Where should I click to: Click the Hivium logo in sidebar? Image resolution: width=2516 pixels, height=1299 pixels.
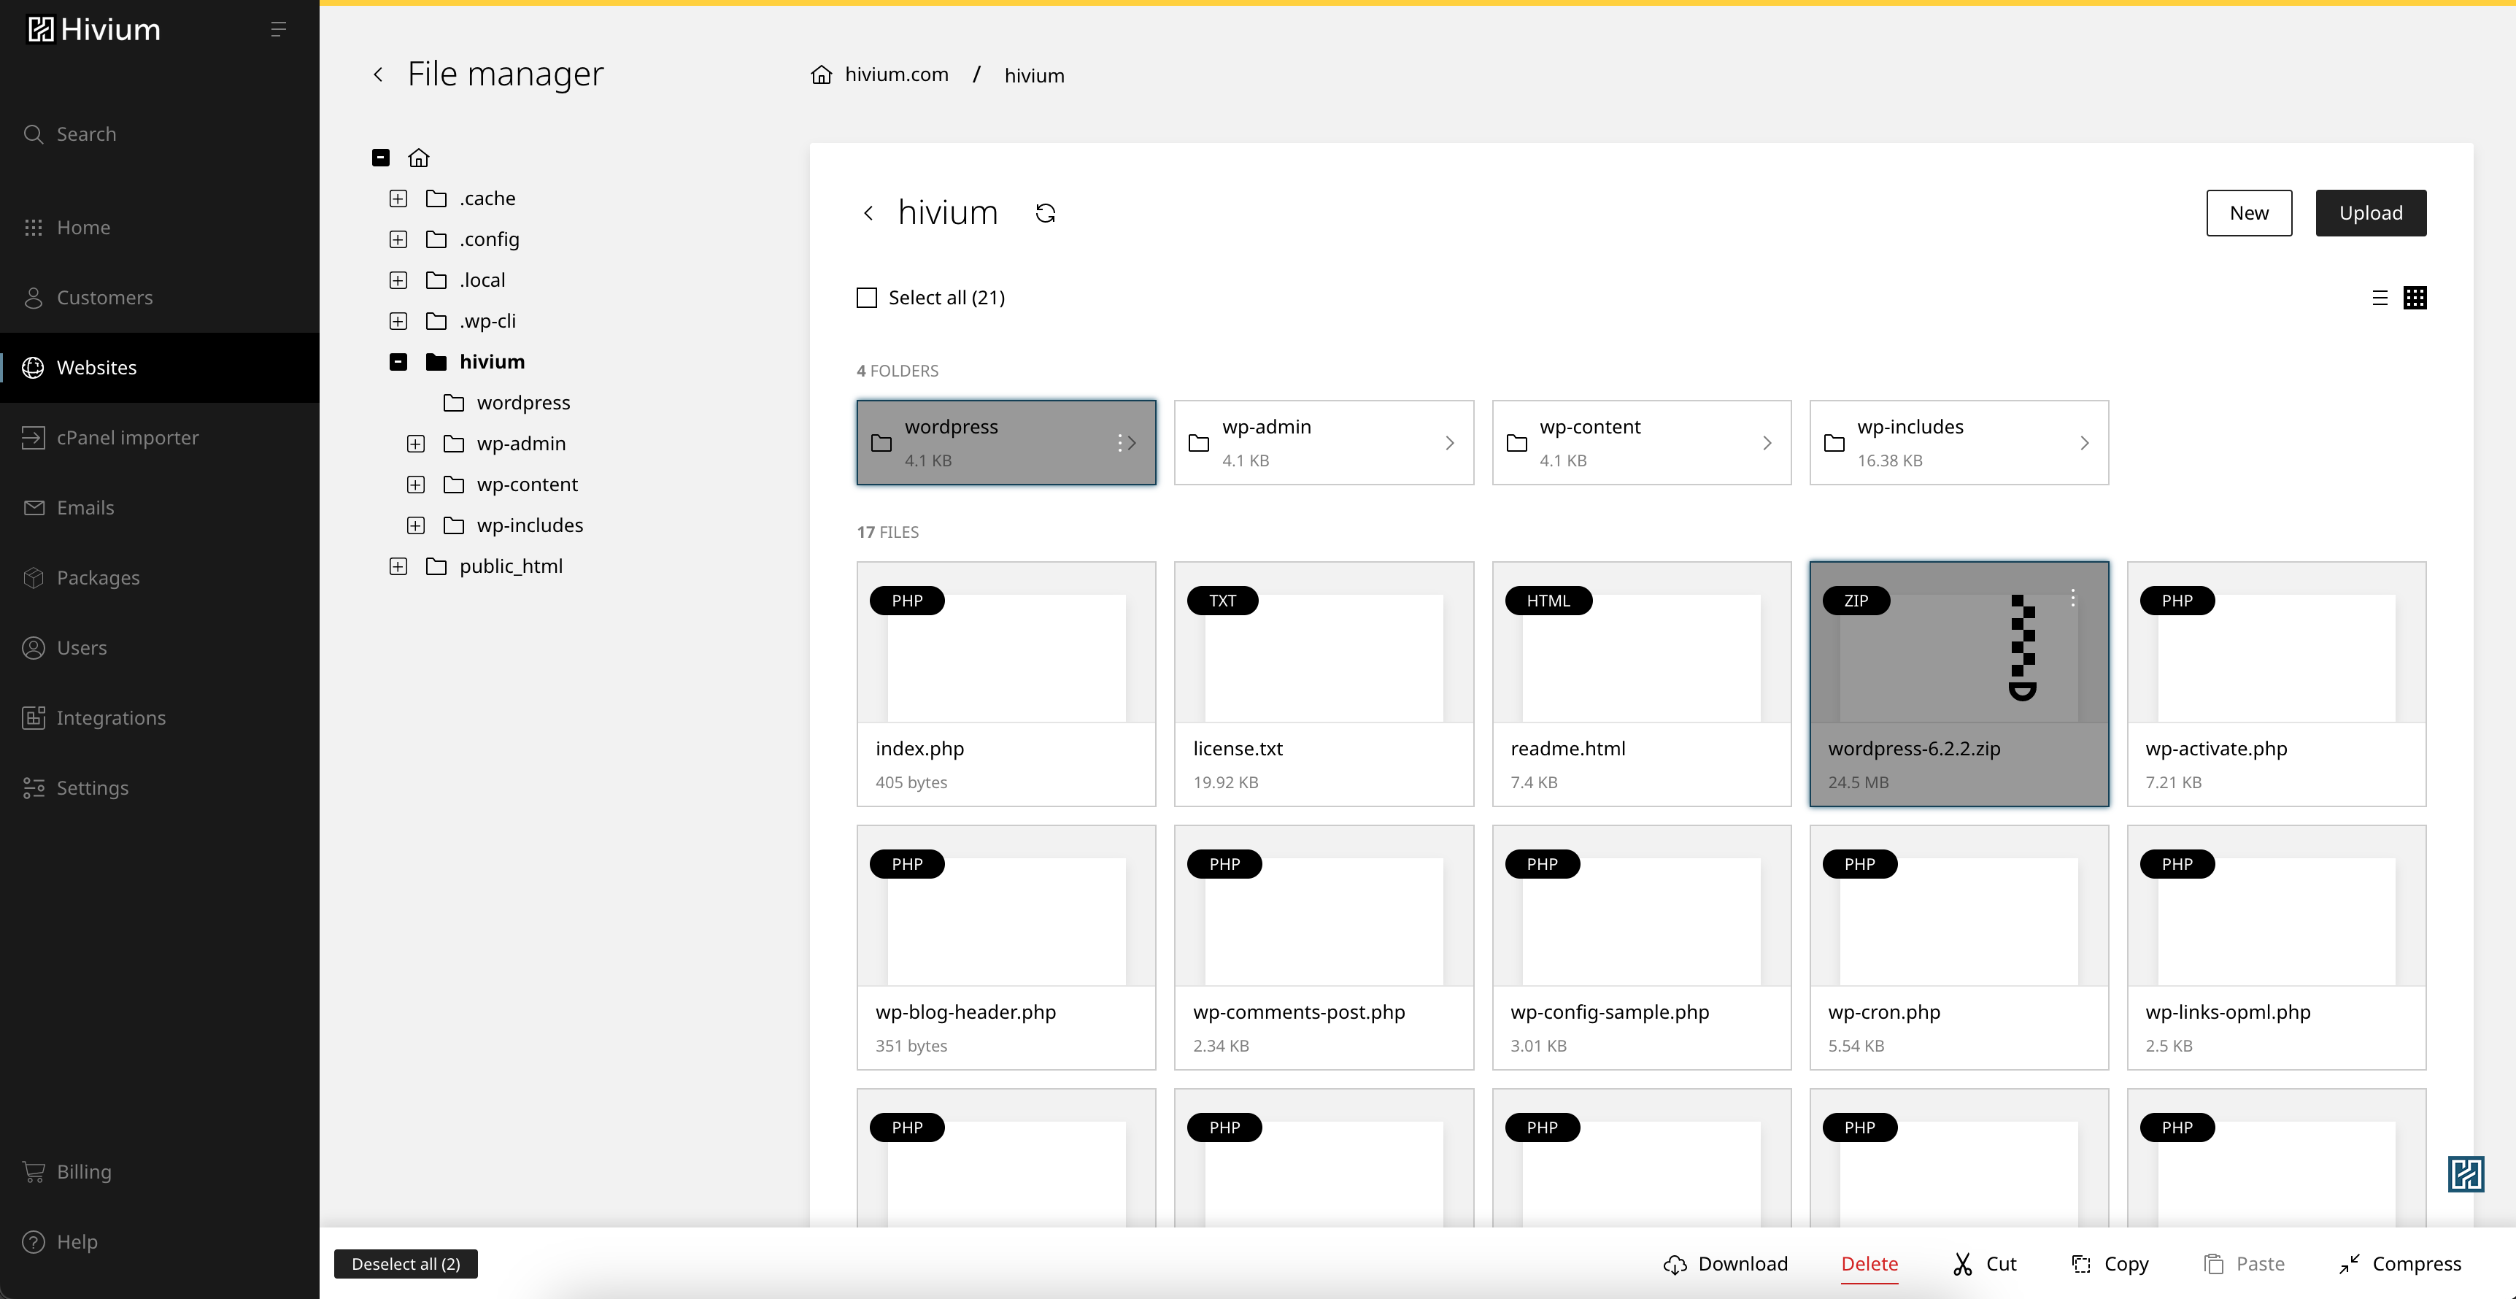(93, 29)
